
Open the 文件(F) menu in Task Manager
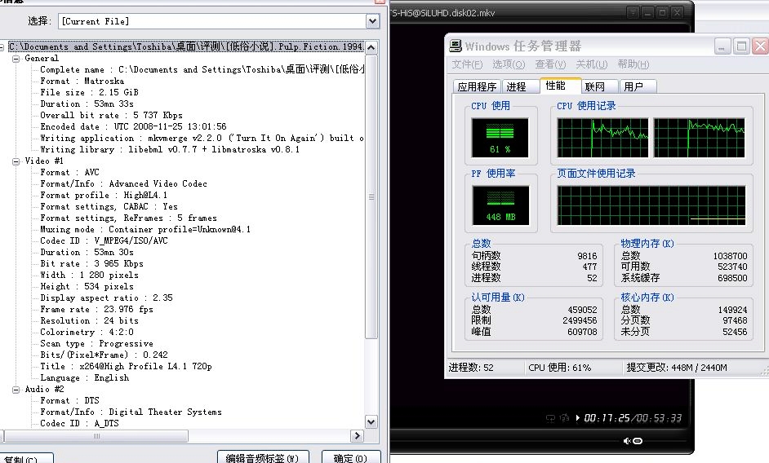click(467, 64)
